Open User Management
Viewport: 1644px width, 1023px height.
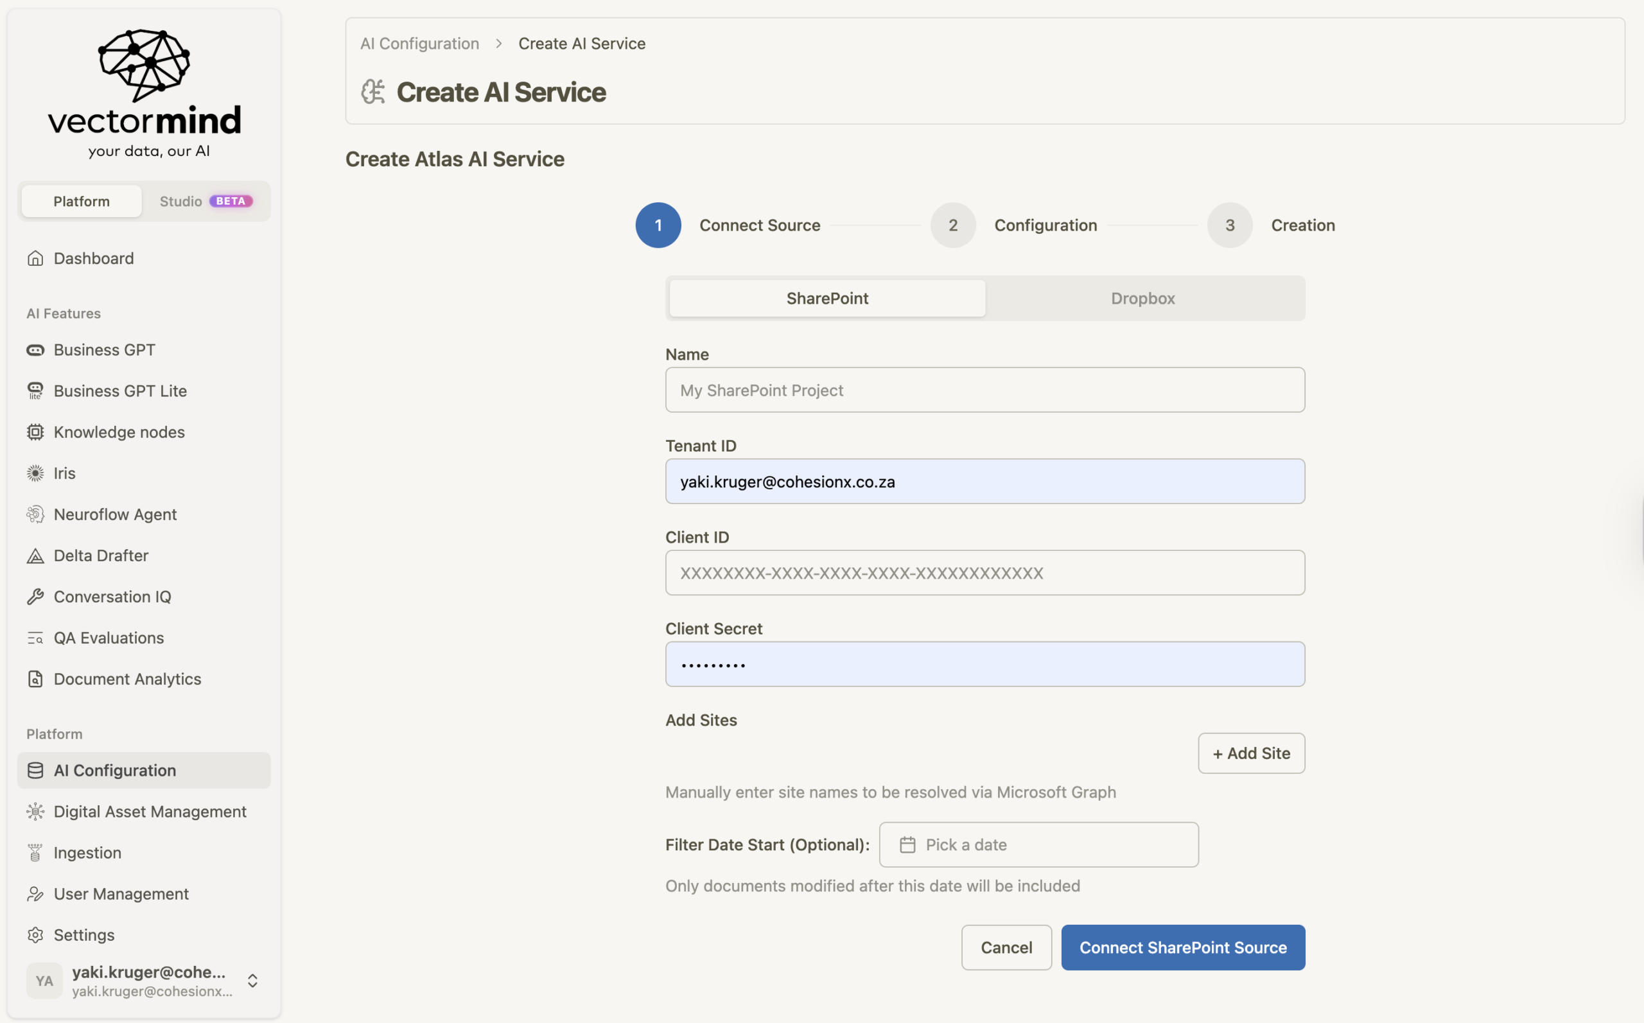(x=144, y=895)
